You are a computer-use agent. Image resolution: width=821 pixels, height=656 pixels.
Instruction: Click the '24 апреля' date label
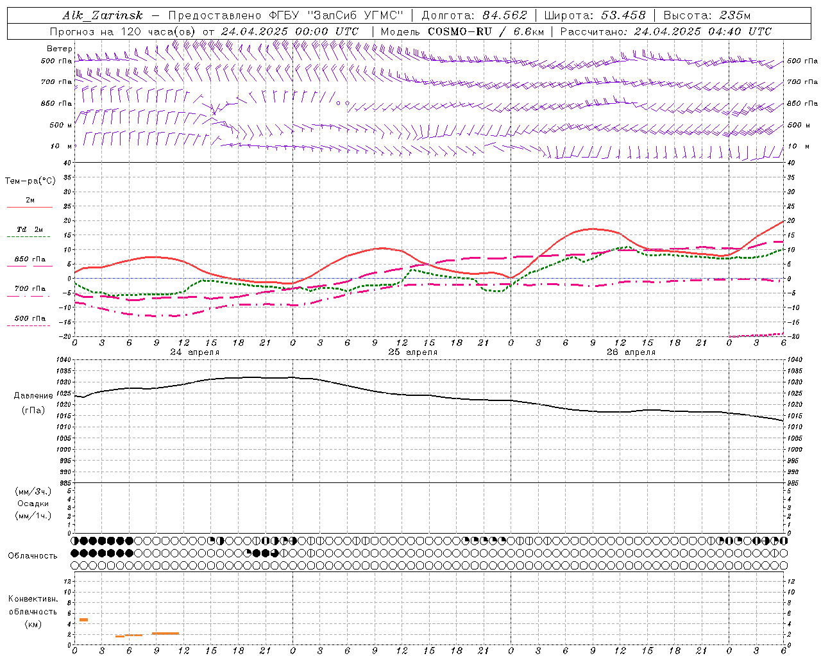(x=195, y=352)
